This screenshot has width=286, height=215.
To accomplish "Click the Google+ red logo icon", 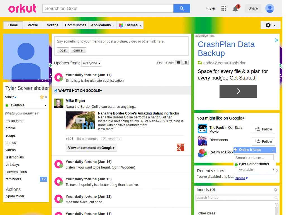I will [180, 147].
